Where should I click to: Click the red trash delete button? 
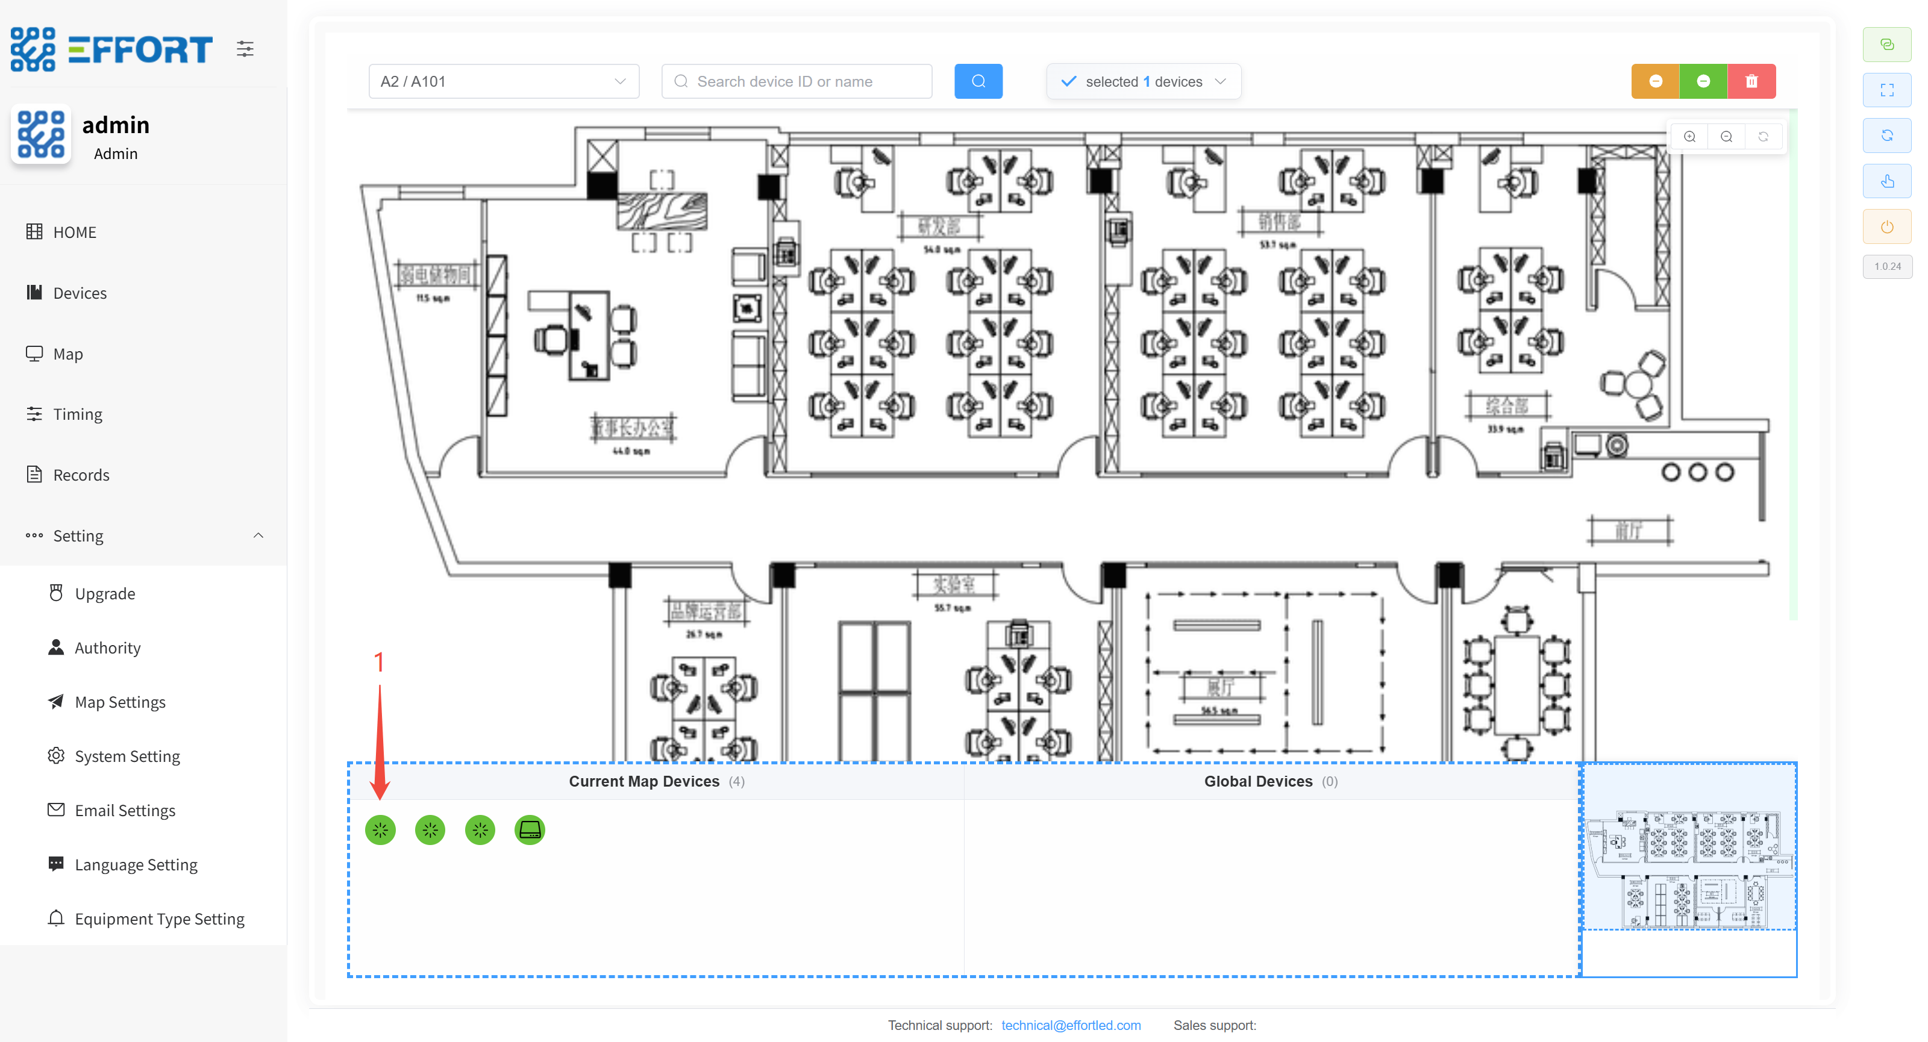tap(1751, 81)
